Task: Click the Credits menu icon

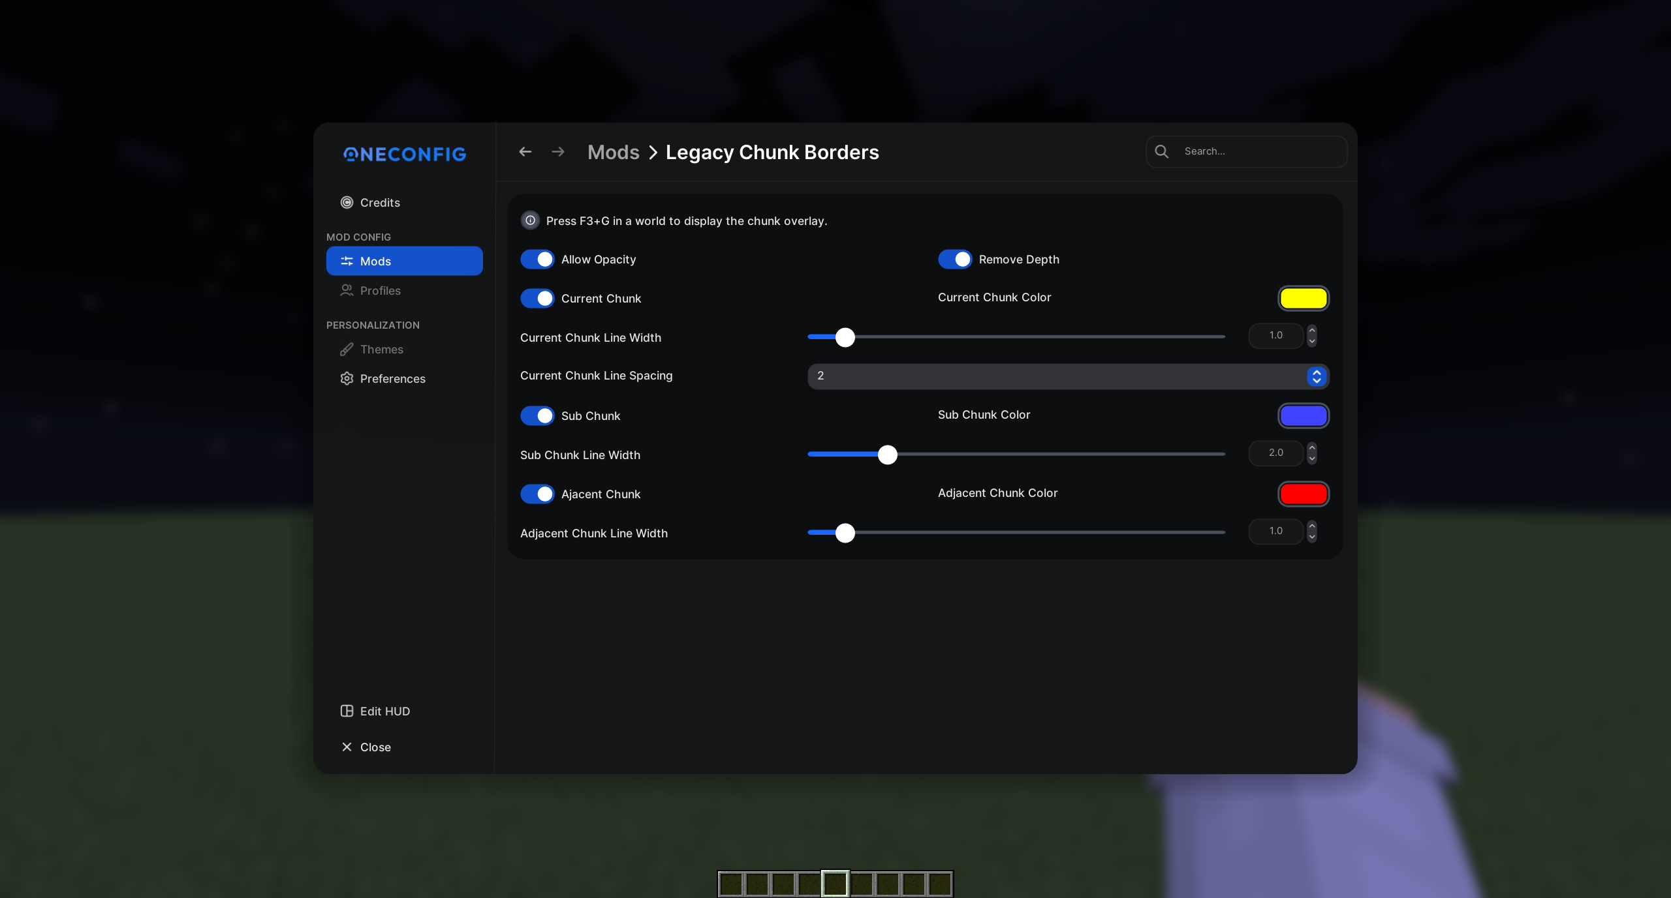Action: point(347,202)
